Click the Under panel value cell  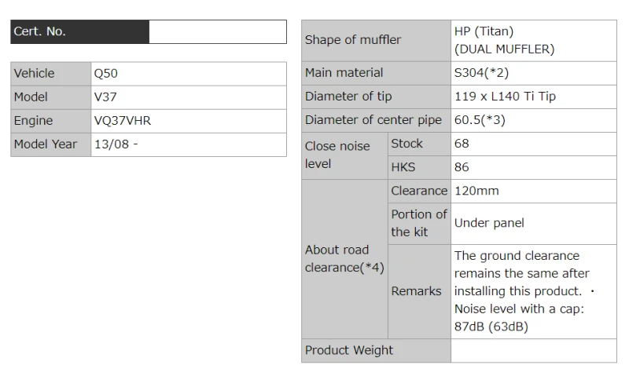pyautogui.click(x=533, y=223)
